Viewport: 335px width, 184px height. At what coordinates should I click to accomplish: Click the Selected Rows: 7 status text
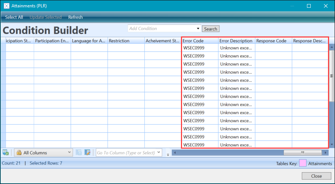tap(46, 163)
